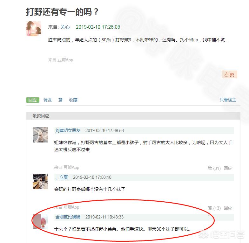Screen dimensions: 249x243
Task: Open 金刚芭比噗噗 user profile link
Action: click(x=68, y=217)
